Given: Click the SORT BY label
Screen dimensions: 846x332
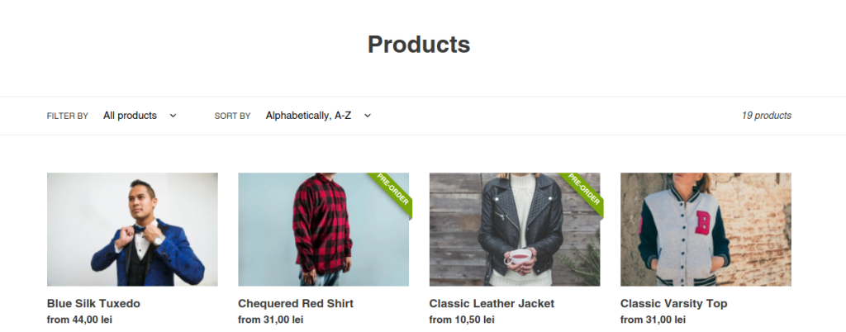Looking at the screenshot, I should [232, 116].
